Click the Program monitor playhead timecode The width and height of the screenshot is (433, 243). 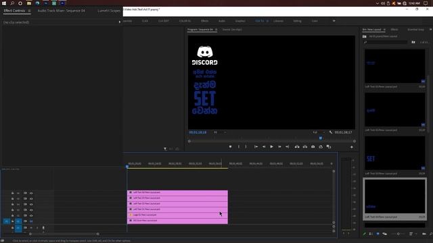[198, 132]
